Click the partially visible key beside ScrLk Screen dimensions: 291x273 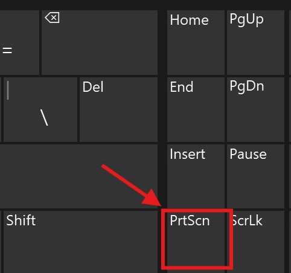click(x=290, y=242)
